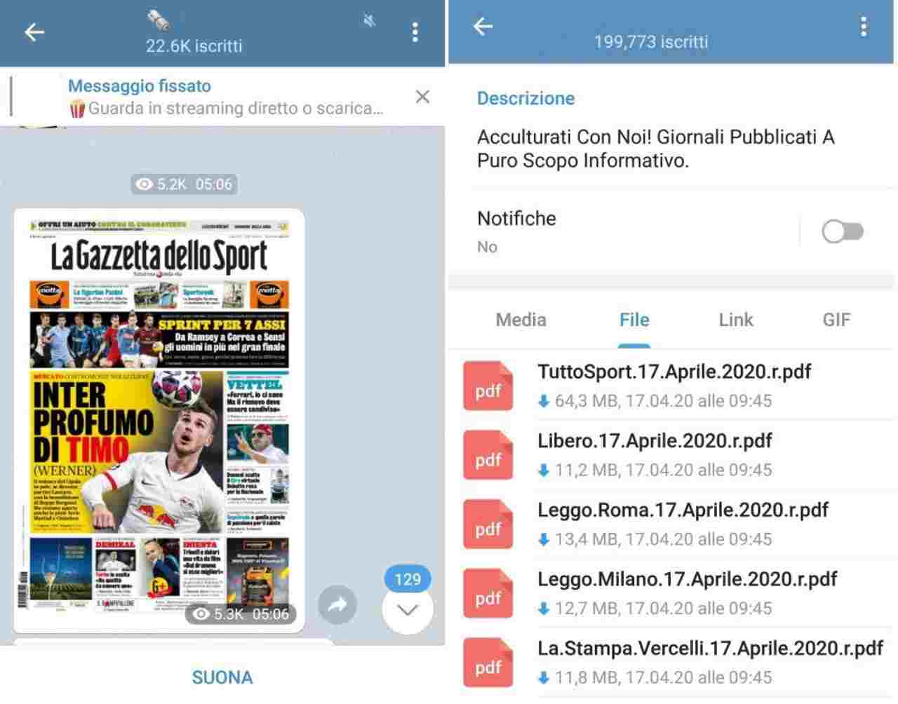The image size is (898, 704).
Task: Tap the 5.2K views timestamp 05:06 bubble
Action: click(184, 184)
